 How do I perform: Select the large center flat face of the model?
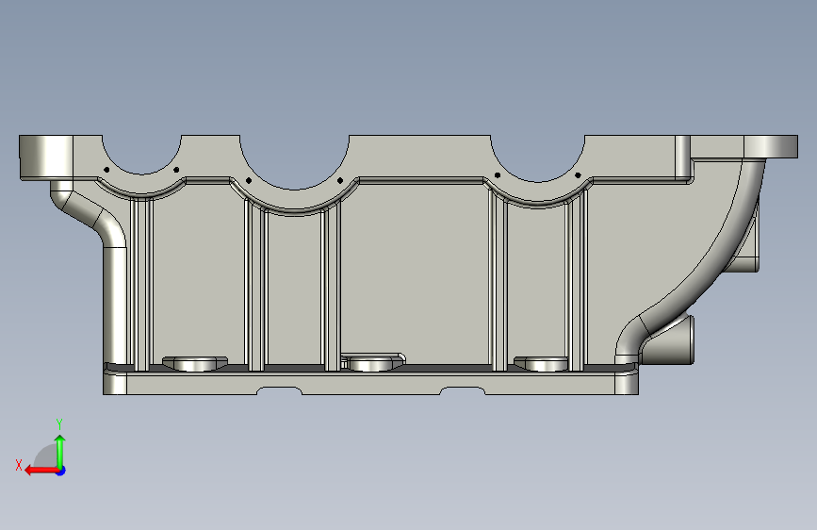click(x=415, y=272)
